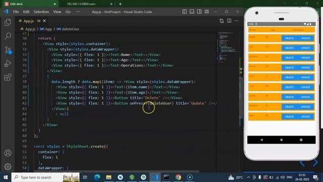Click the ': null' text on line 44
This screenshot has width=323, height=182.
(62, 114)
